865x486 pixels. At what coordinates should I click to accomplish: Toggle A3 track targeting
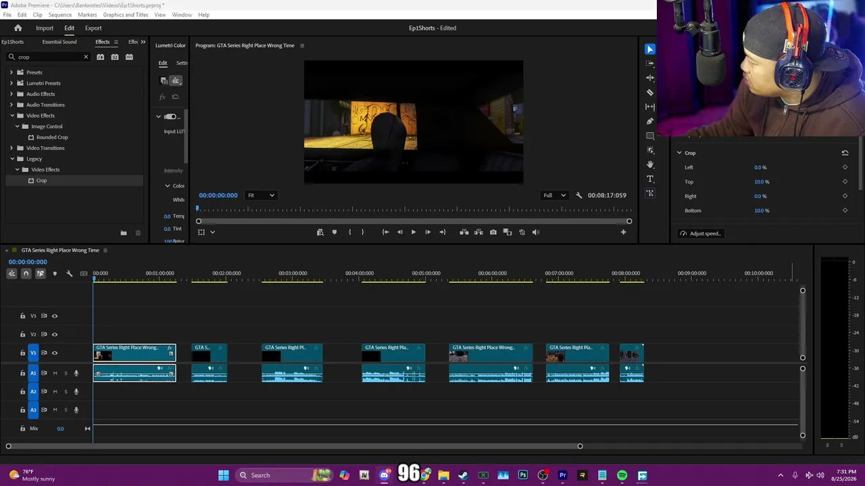[x=33, y=410]
